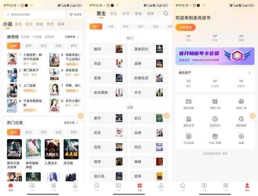This screenshot has width=258, height=196.
Task: Click the home screen search field
Action: (x=34, y=15)
